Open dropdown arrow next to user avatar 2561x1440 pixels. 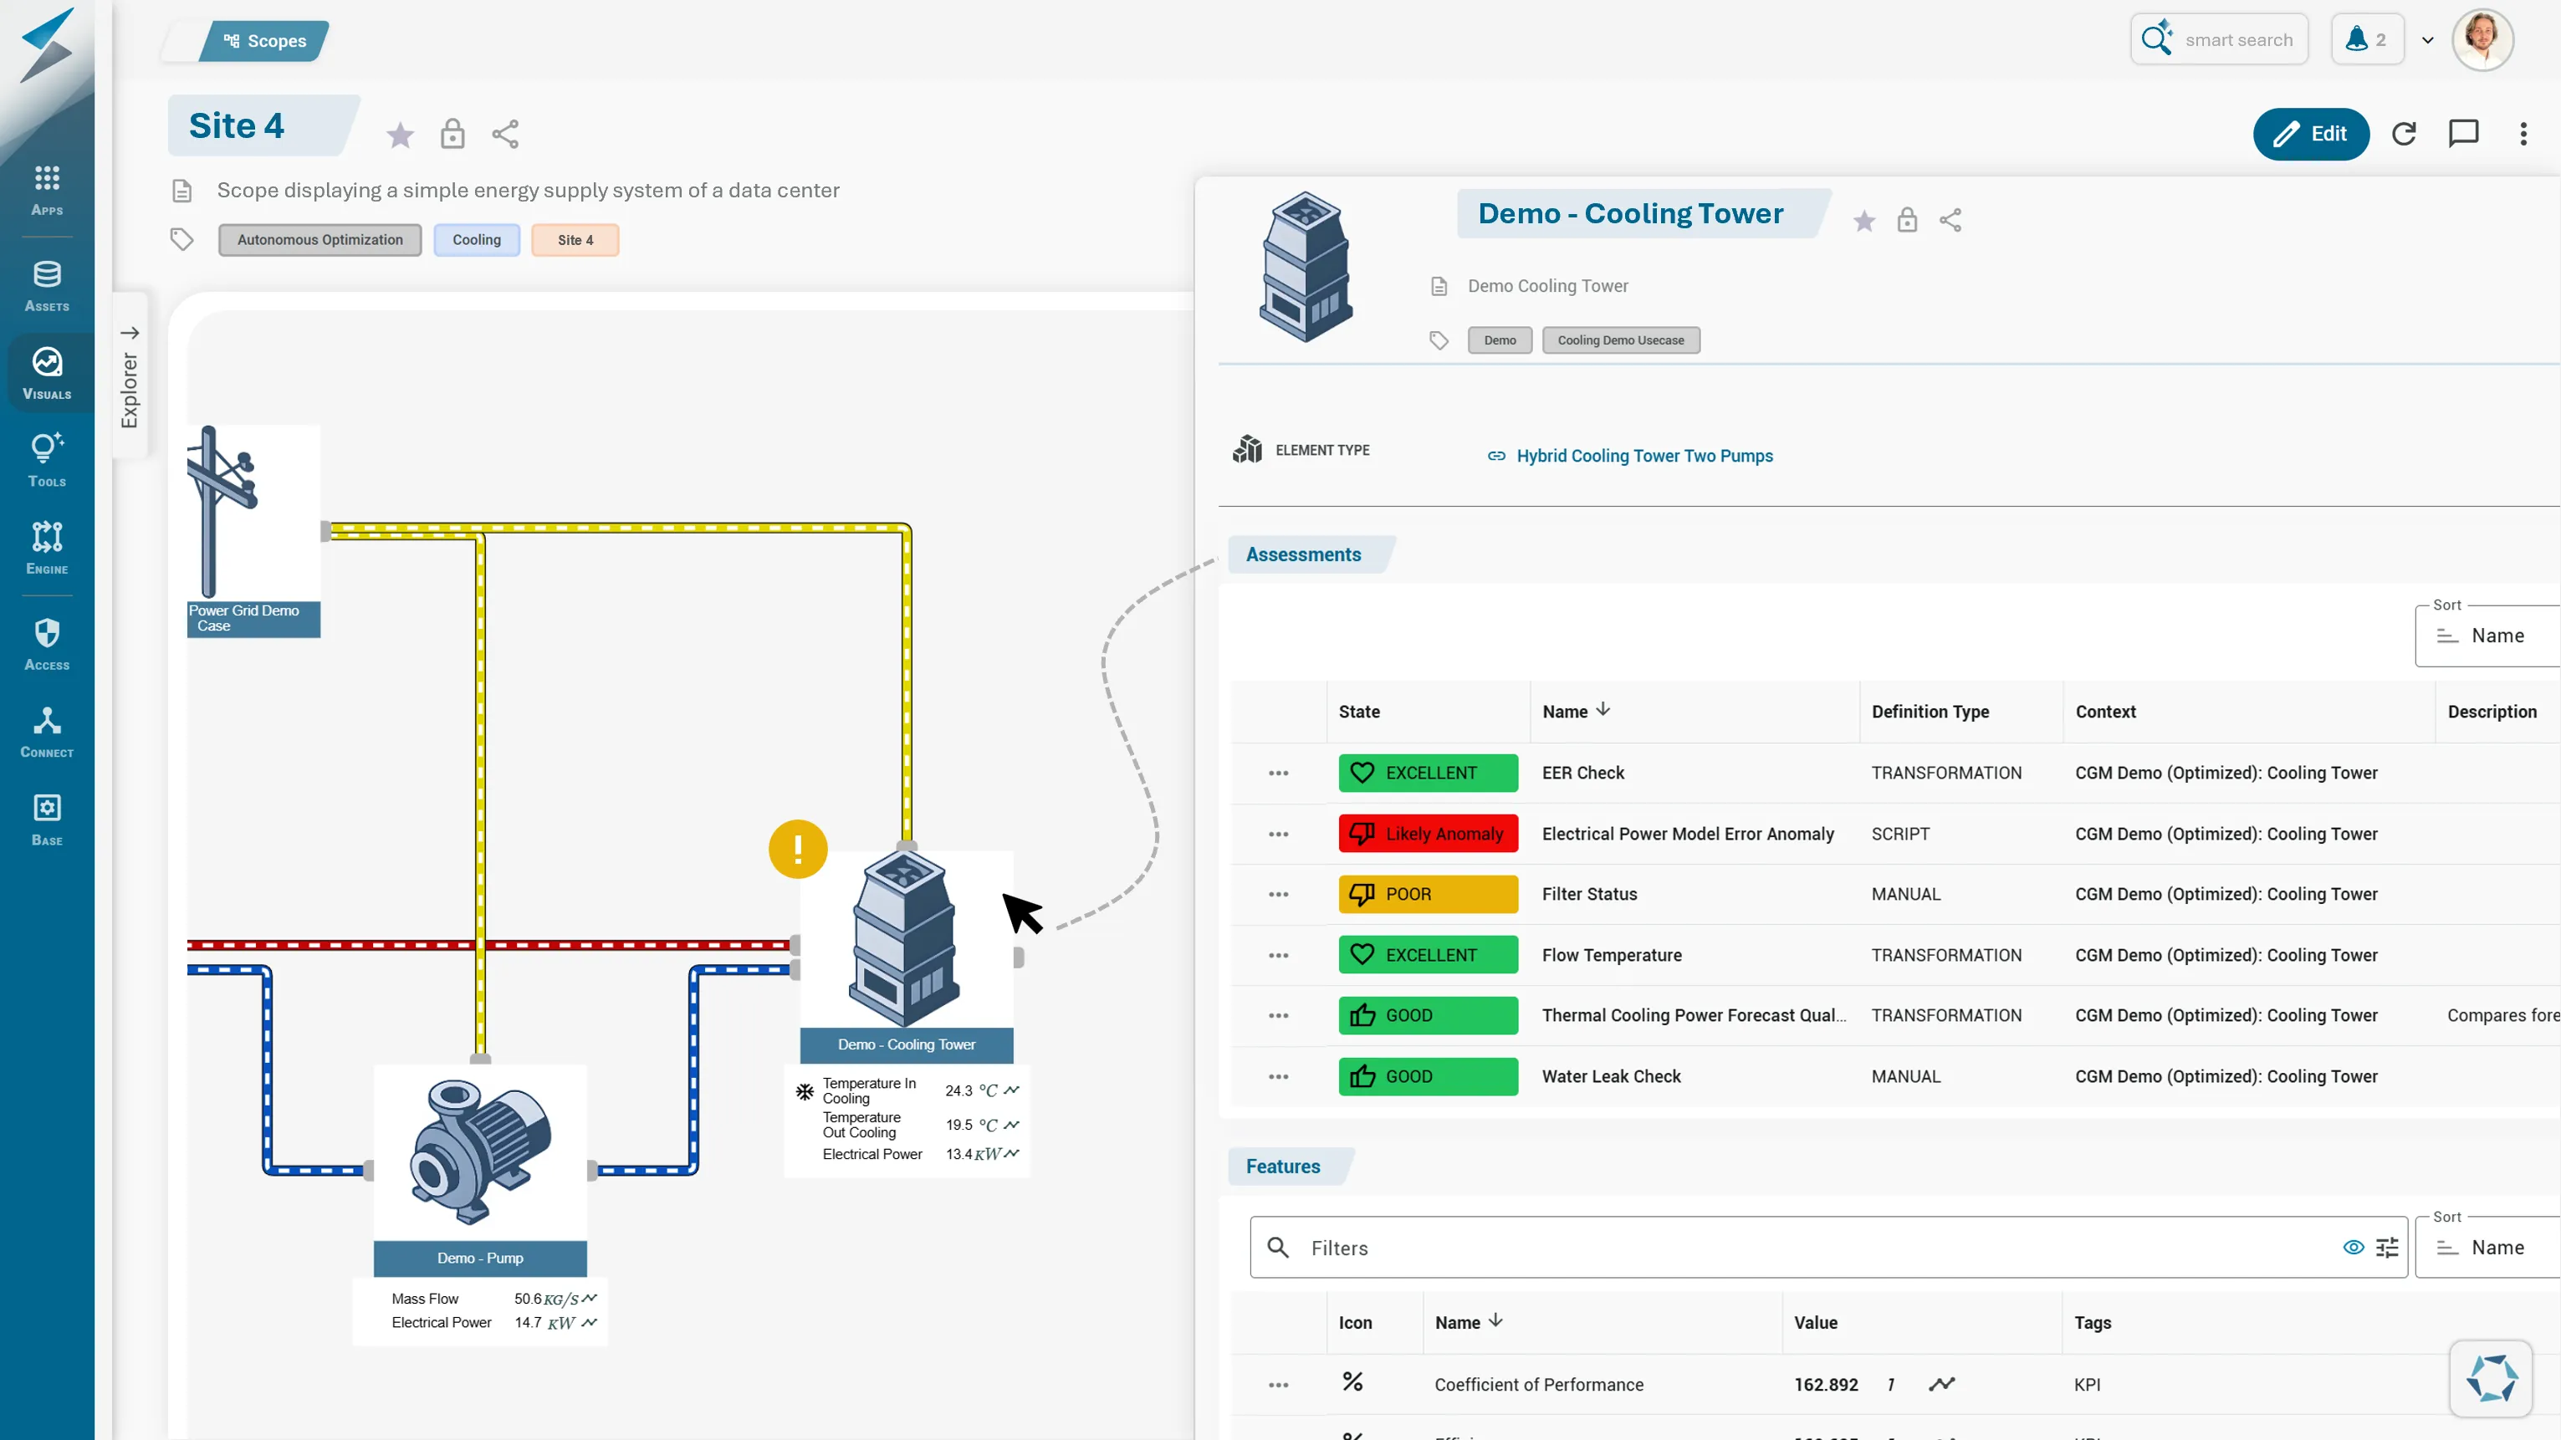tap(2427, 41)
